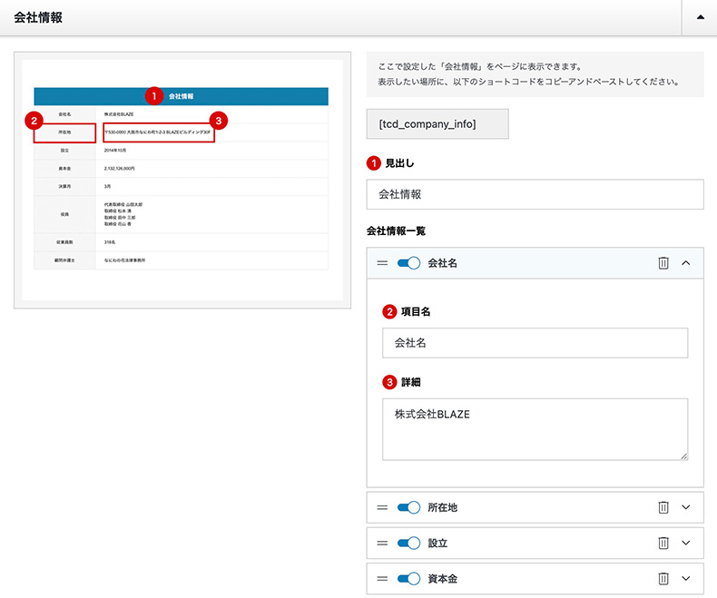Switch off the 資本金 toggle
Viewport: 717px width, 598px height.
409,578
